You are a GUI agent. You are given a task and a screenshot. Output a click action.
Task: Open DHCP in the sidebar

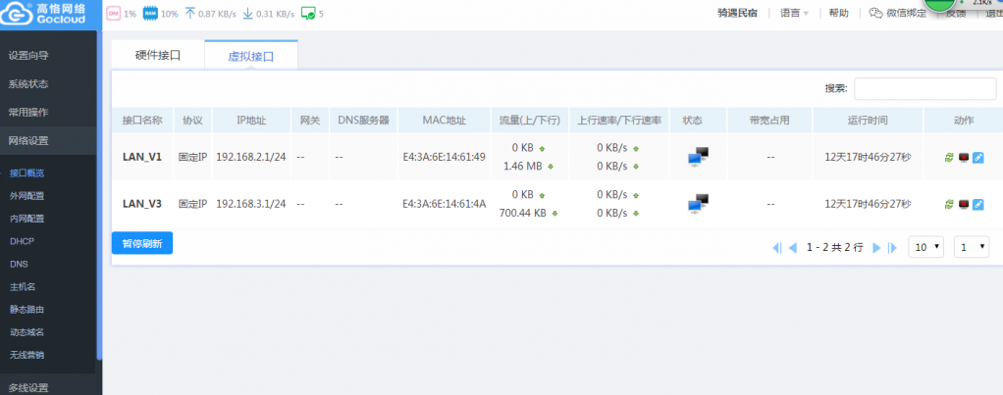coord(22,241)
